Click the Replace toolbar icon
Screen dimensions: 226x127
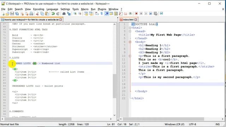69,14
